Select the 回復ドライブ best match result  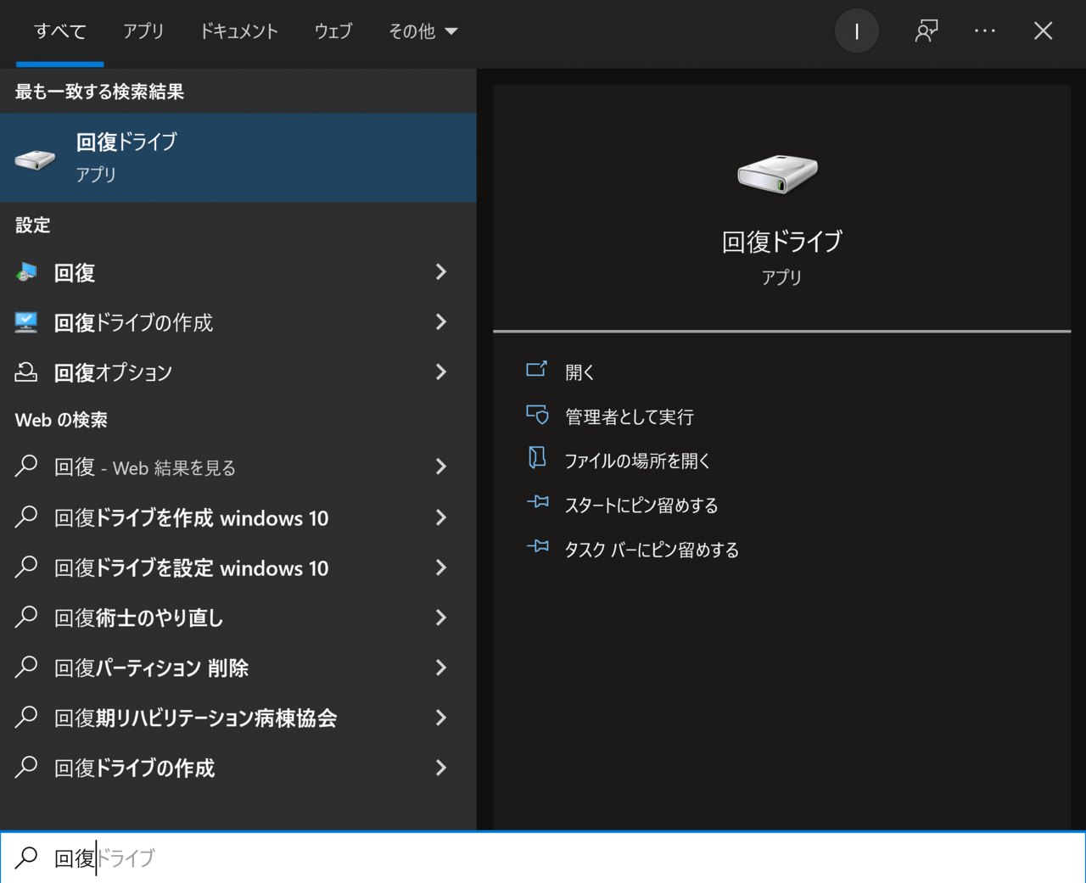[238, 158]
